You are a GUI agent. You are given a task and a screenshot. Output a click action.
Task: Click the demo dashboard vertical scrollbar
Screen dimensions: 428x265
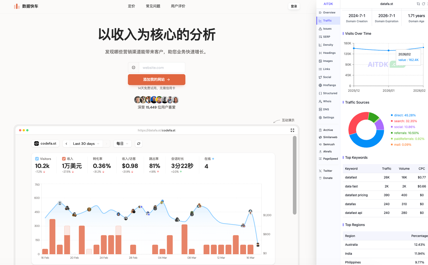(x=295, y=175)
